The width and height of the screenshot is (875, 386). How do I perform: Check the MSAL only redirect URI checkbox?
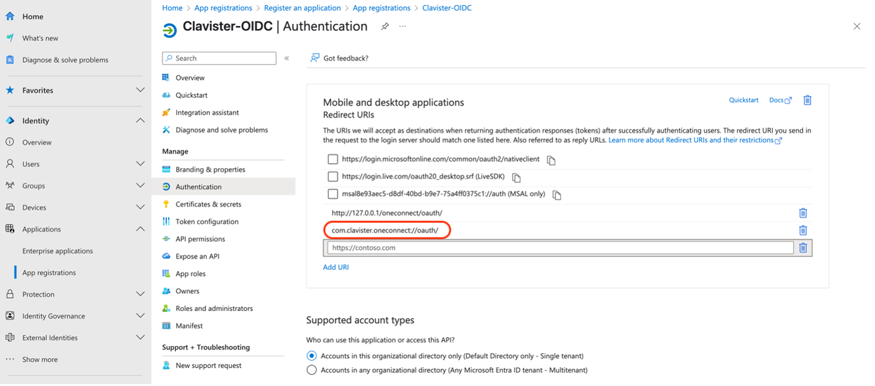333,194
